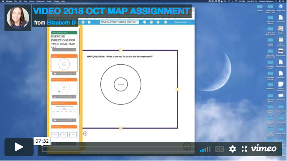Click the top edge handle of the purple frame
The height and width of the screenshot is (161, 287).
120,50
